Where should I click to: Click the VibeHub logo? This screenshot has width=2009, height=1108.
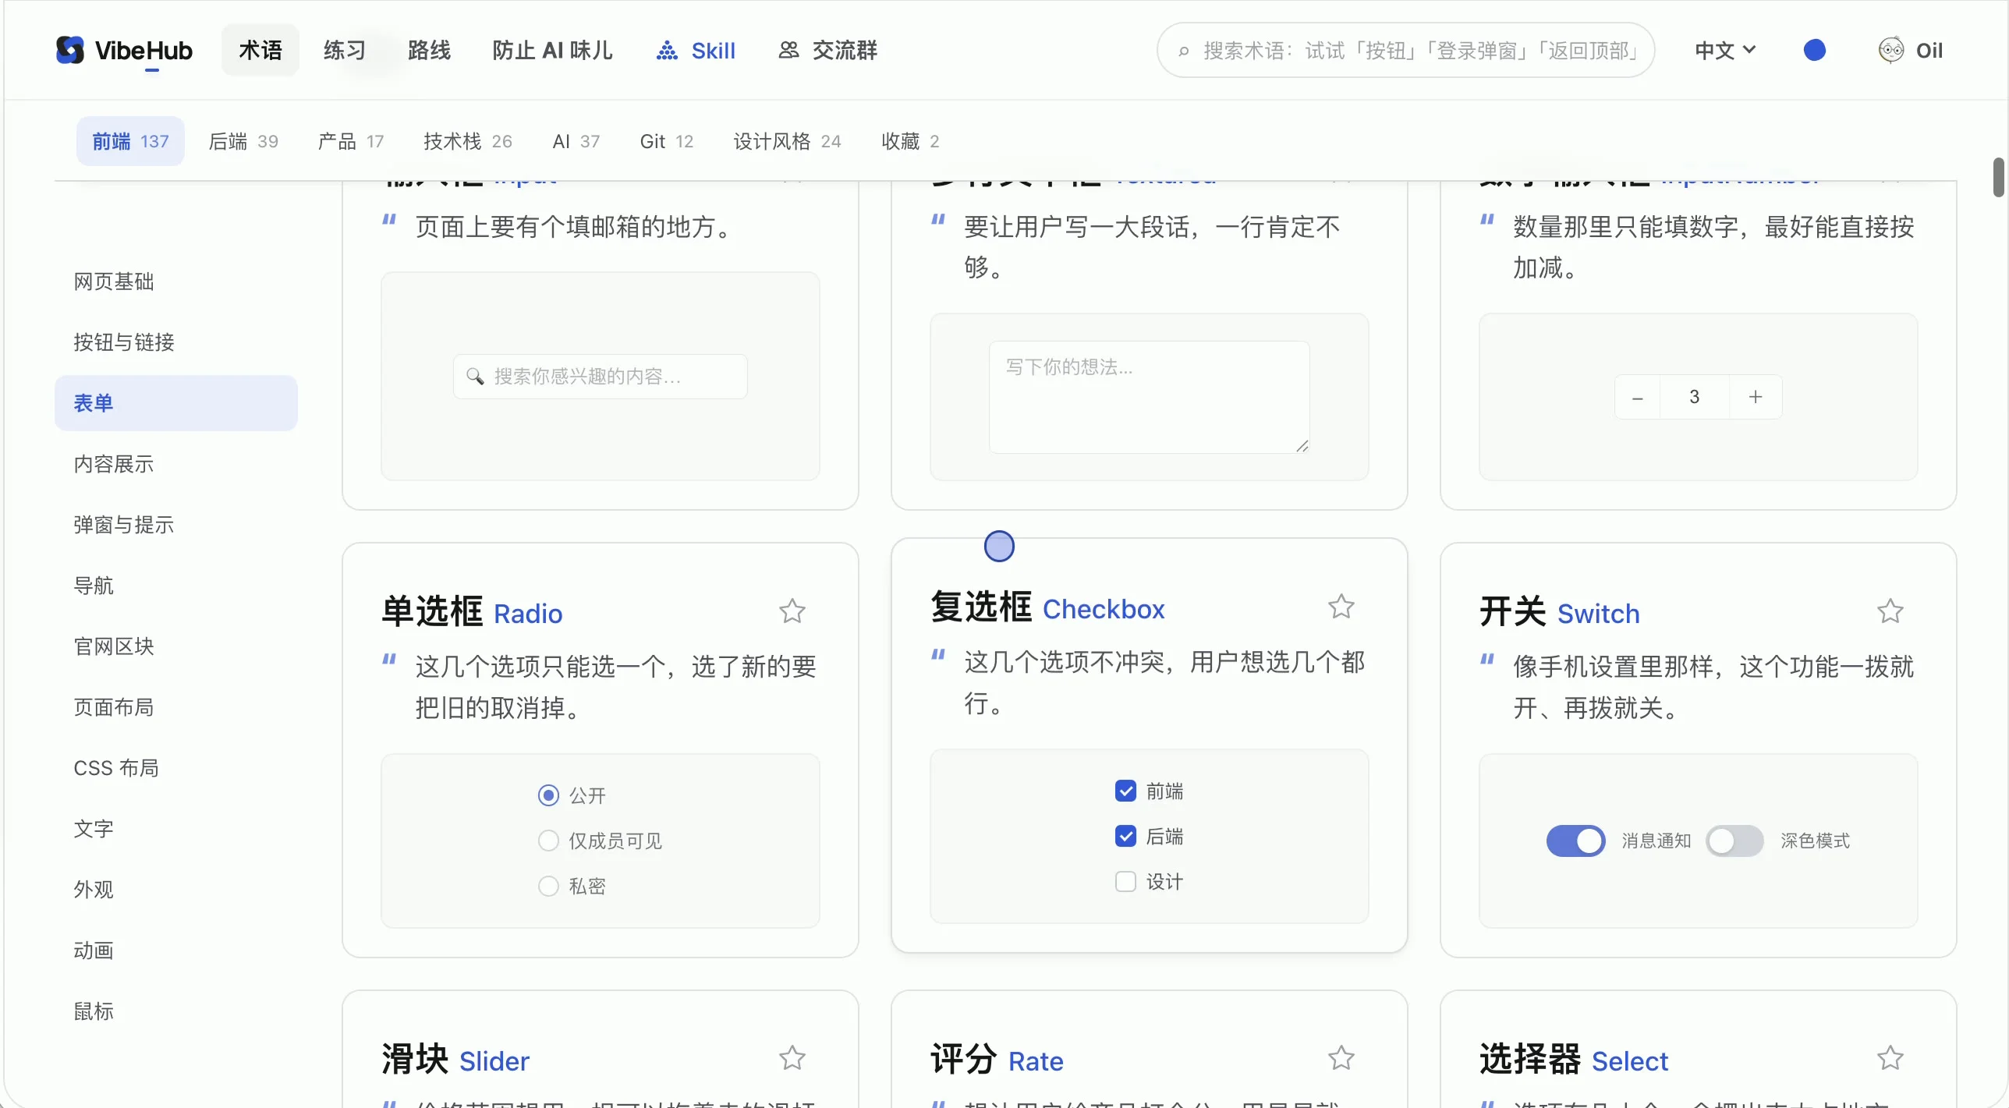point(124,51)
